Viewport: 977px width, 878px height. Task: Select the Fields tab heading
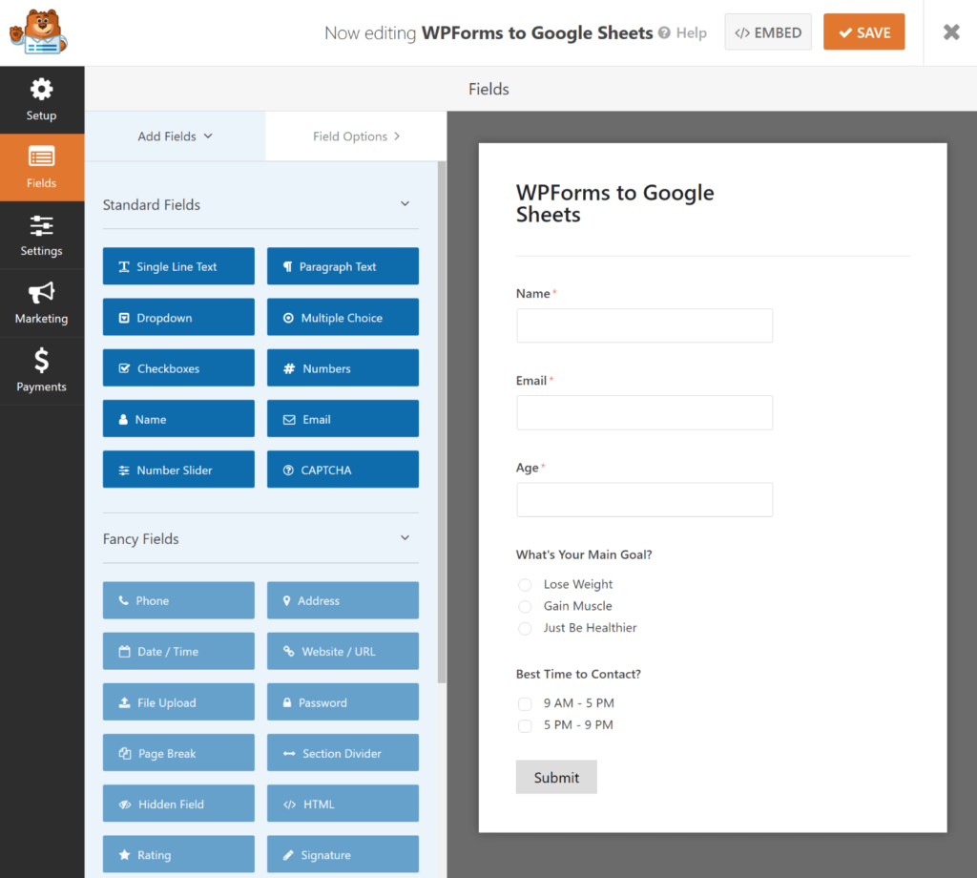click(x=488, y=89)
